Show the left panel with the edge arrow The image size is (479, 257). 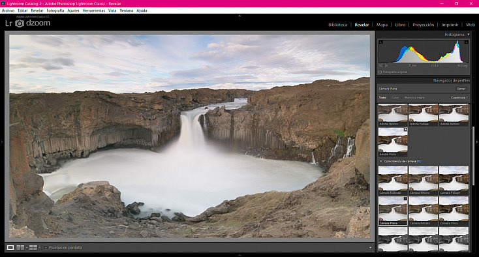point(2,142)
